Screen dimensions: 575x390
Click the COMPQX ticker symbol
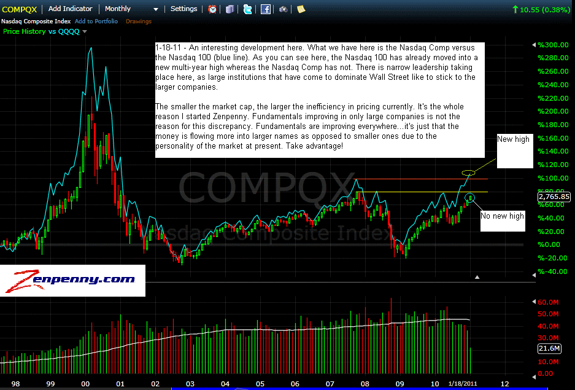(x=20, y=10)
